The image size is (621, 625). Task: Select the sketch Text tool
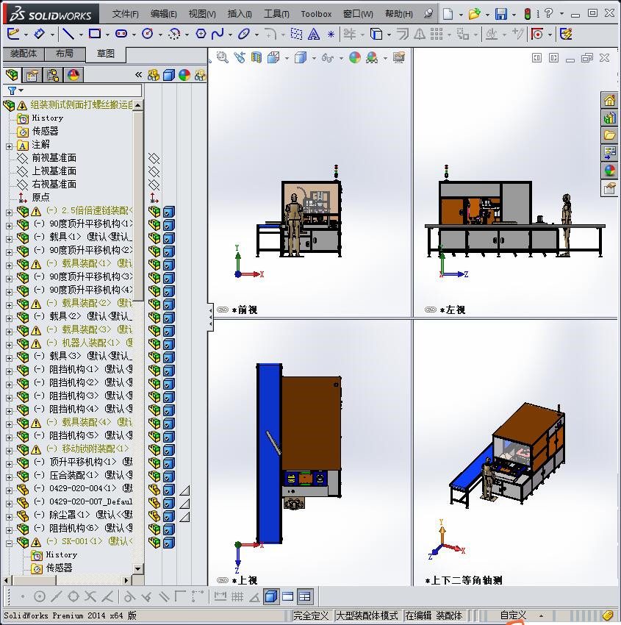(314, 35)
